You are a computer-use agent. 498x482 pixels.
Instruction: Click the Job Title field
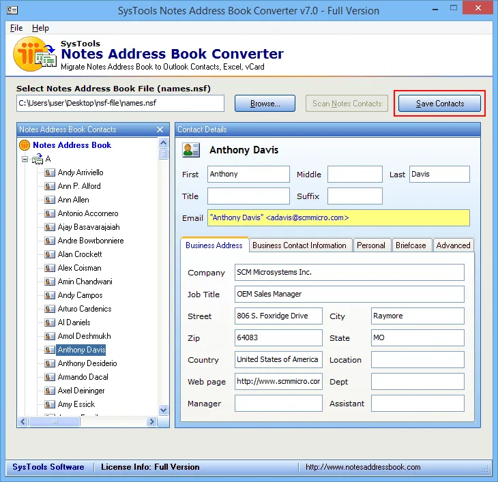[x=349, y=294]
